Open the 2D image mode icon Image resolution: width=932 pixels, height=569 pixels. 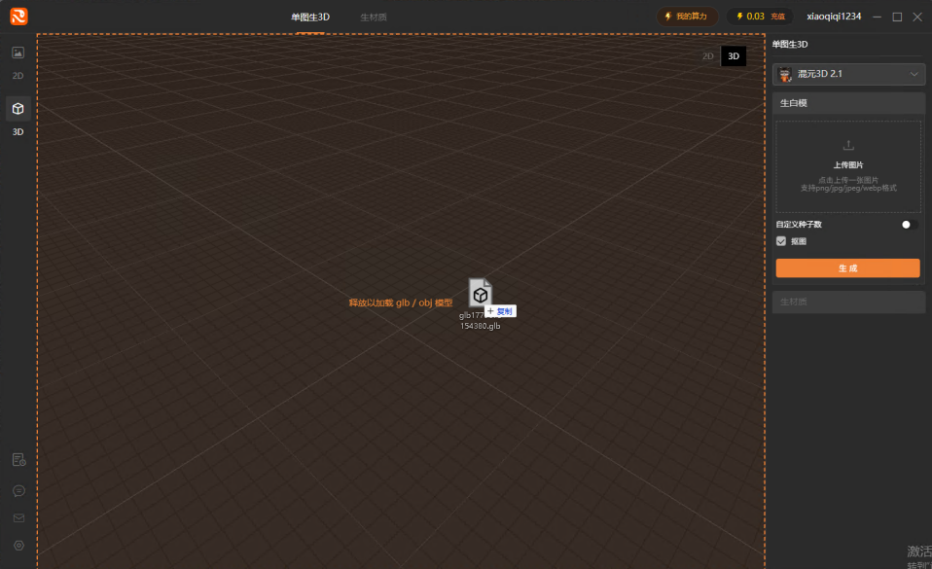[18, 53]
